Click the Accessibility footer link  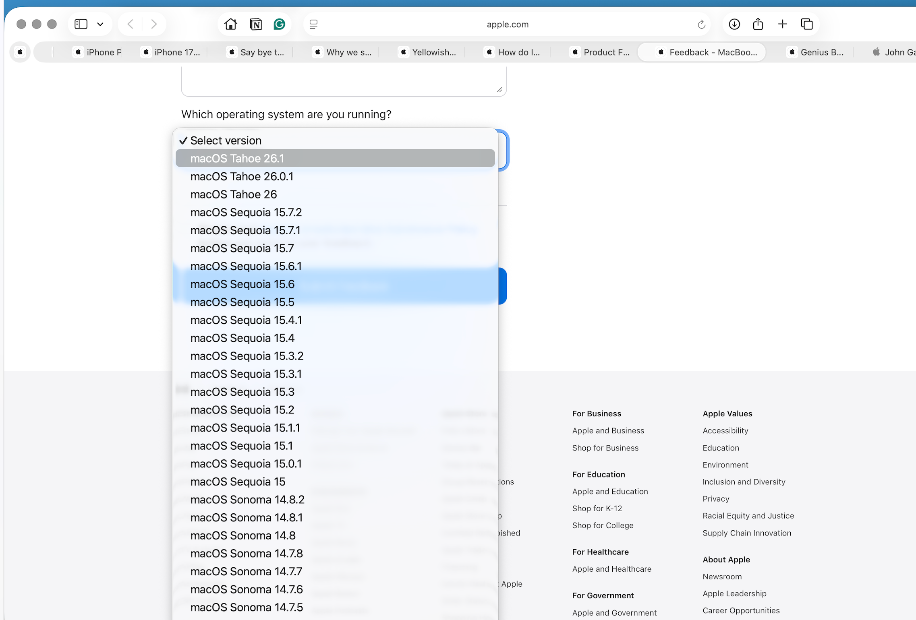pos(725,430)
